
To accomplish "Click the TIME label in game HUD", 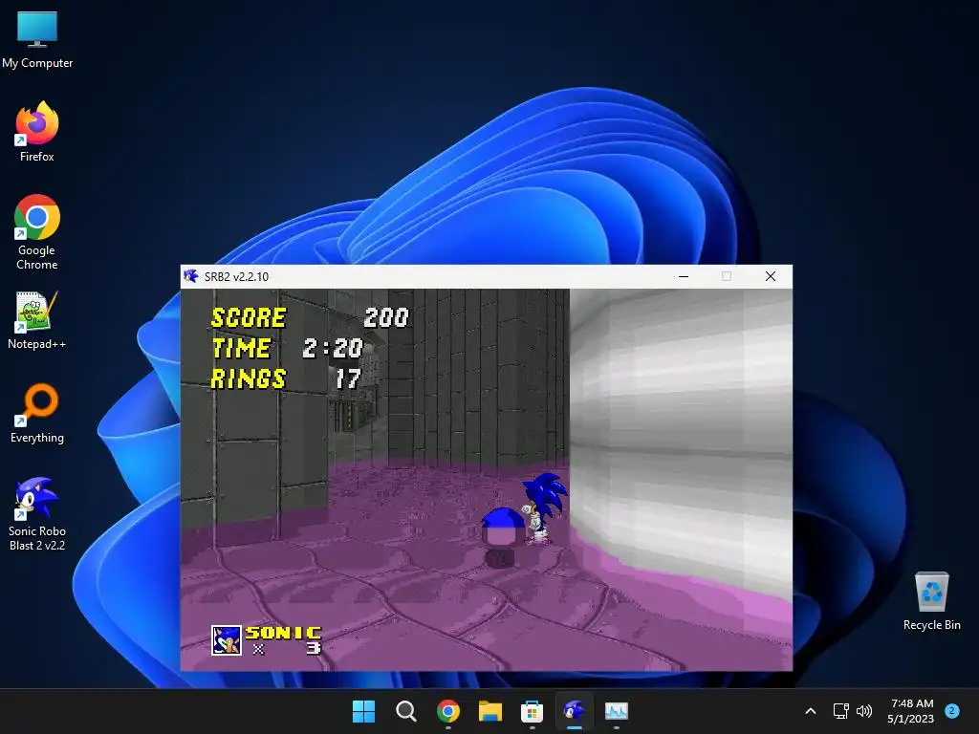I will 242,348.
